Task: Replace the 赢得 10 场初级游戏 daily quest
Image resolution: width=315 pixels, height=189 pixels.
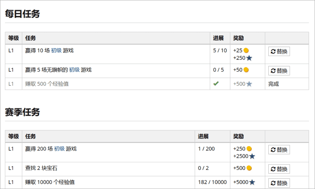Action: [x=279, y=51]
